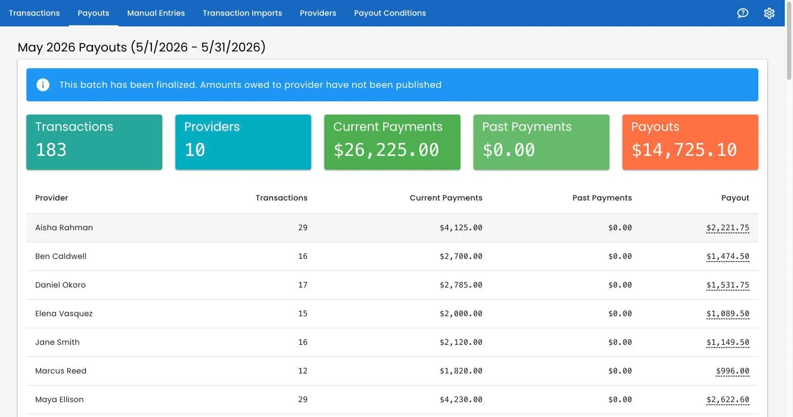Click Marcus Reed's current payments $1,820.00
Image resolution: width=793 pixels, height=417 pixels.
click(x=461, y=371)
